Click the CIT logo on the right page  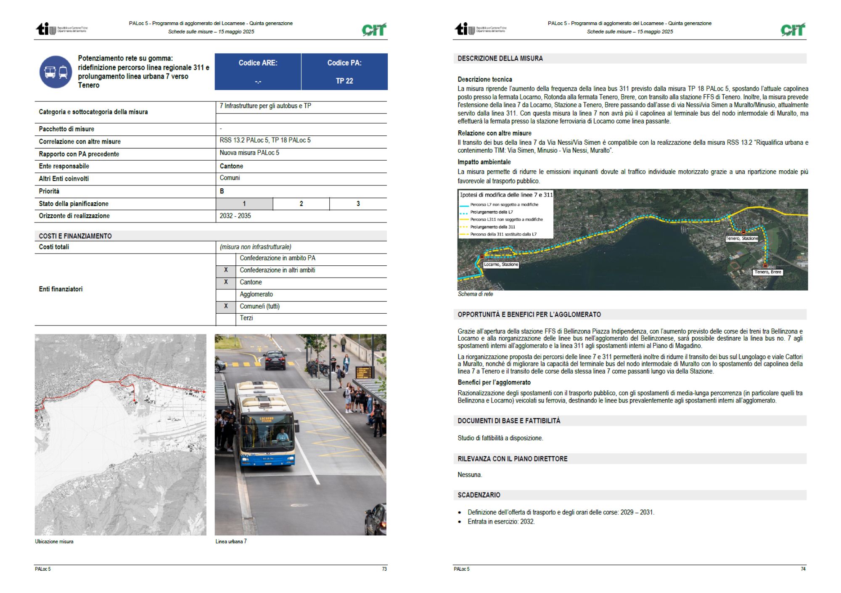[793, 29]
